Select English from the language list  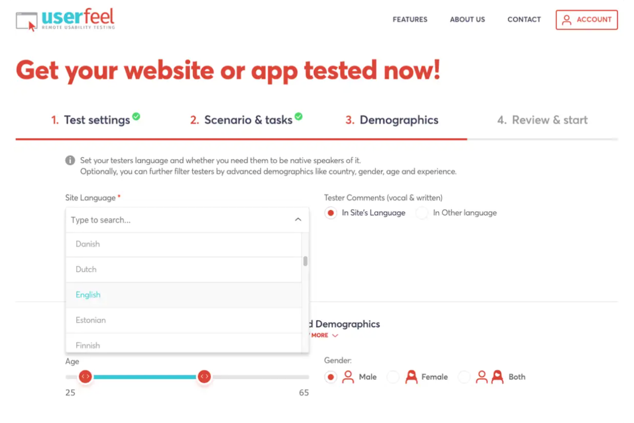click(x=88, y=295)
